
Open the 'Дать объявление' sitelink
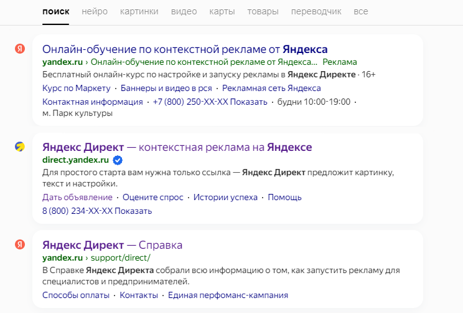point(77,197)
